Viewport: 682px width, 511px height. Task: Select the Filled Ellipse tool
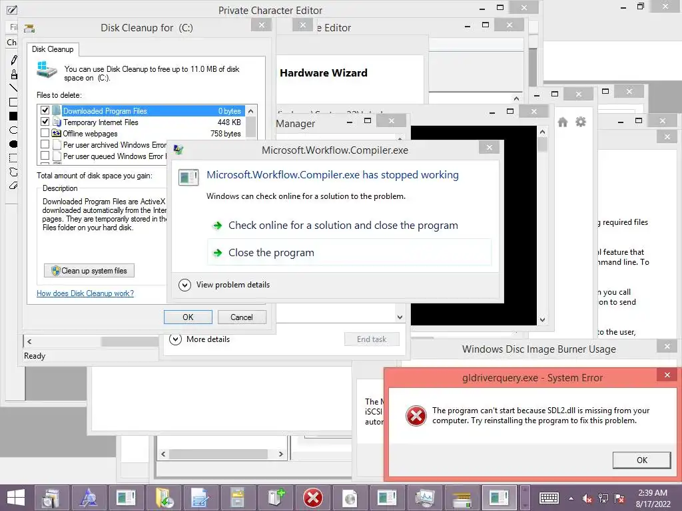pos(13,144)
